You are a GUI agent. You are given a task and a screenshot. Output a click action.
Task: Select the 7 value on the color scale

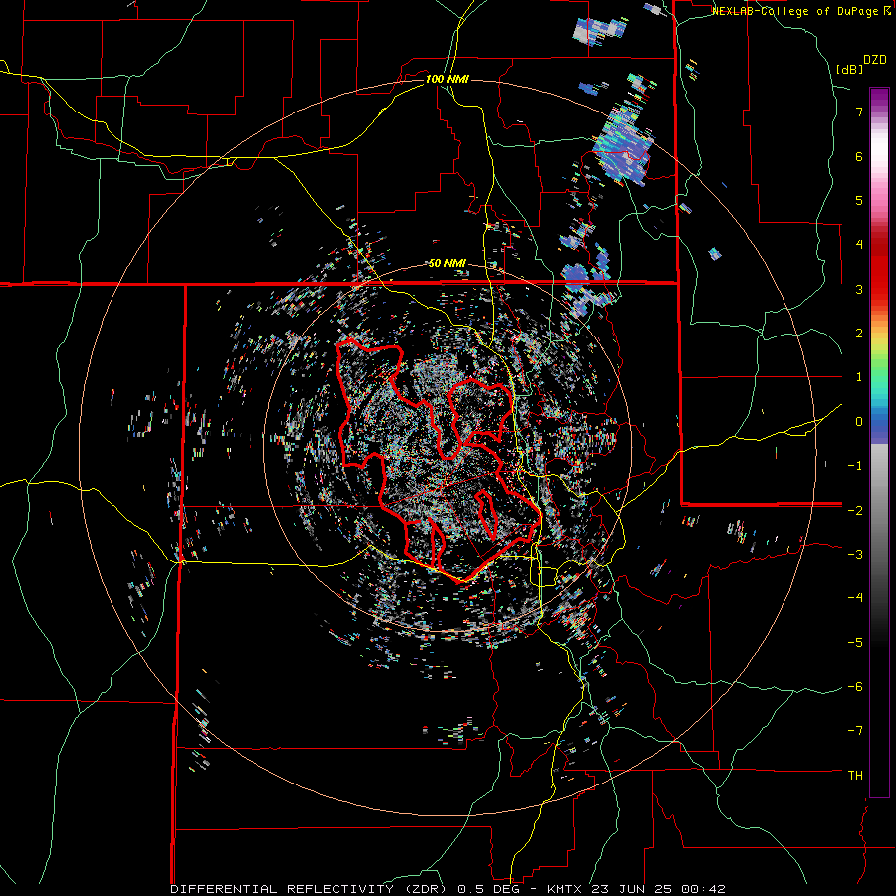click(x=859, y=112)
